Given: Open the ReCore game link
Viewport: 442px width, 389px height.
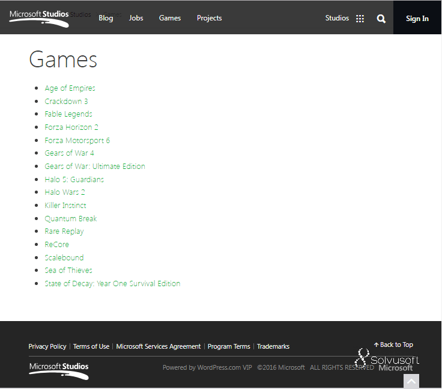Looking at the screenshot, I should coord(56,245).
